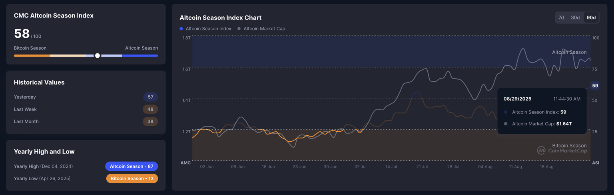
Task: Click the CoinMarketCap logo watermark icon
Action: click(x=541, y=150)
